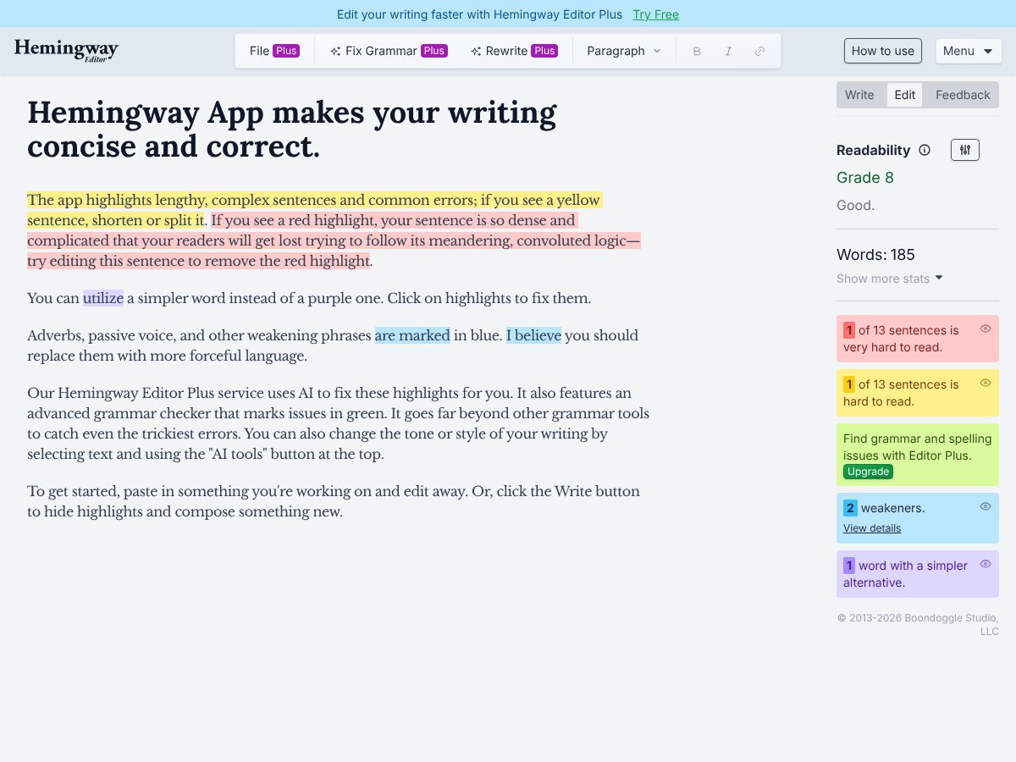Click the blue badge number 2
The width and height of the screenshot is (1016, 762).
tap(850, 508)
